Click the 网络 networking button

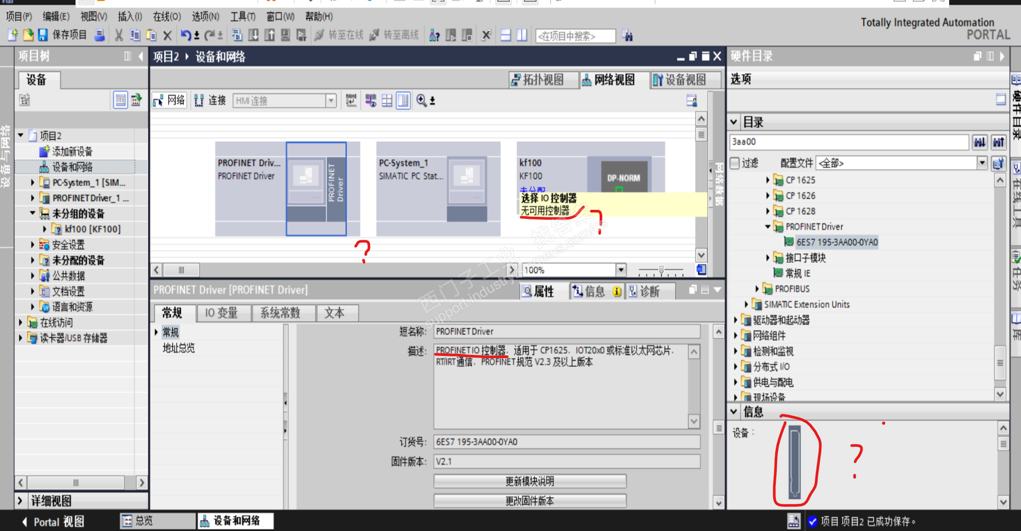[x=169, y=100]
